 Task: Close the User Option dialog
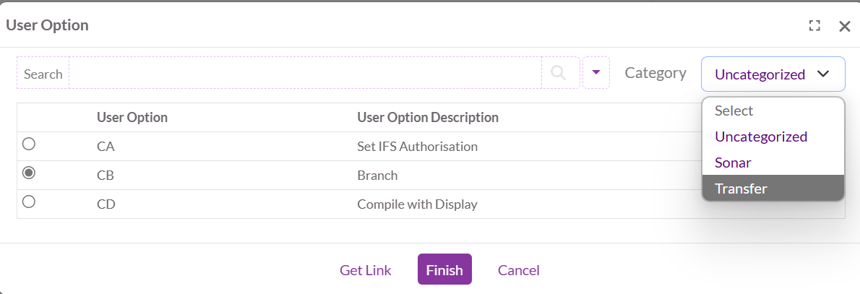click(x=844, y=26)
